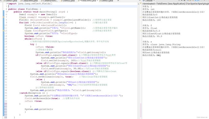Click the 'public static void main' line
209x119 pixels.
(x=41, y=12)
